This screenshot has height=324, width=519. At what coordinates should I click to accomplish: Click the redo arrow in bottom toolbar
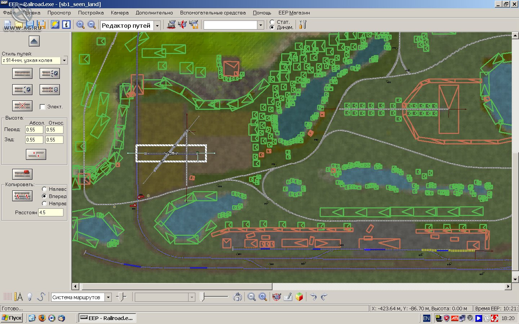(x=324, y=297)
